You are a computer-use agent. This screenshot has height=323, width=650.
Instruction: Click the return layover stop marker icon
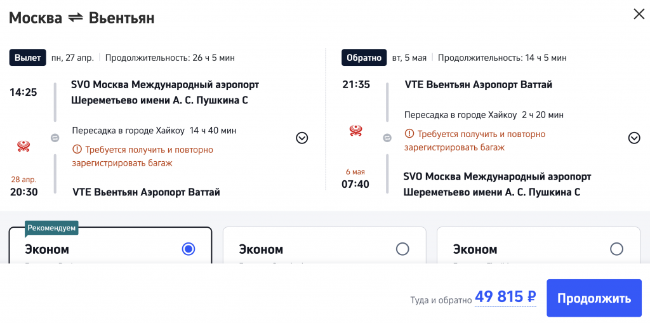387,138
